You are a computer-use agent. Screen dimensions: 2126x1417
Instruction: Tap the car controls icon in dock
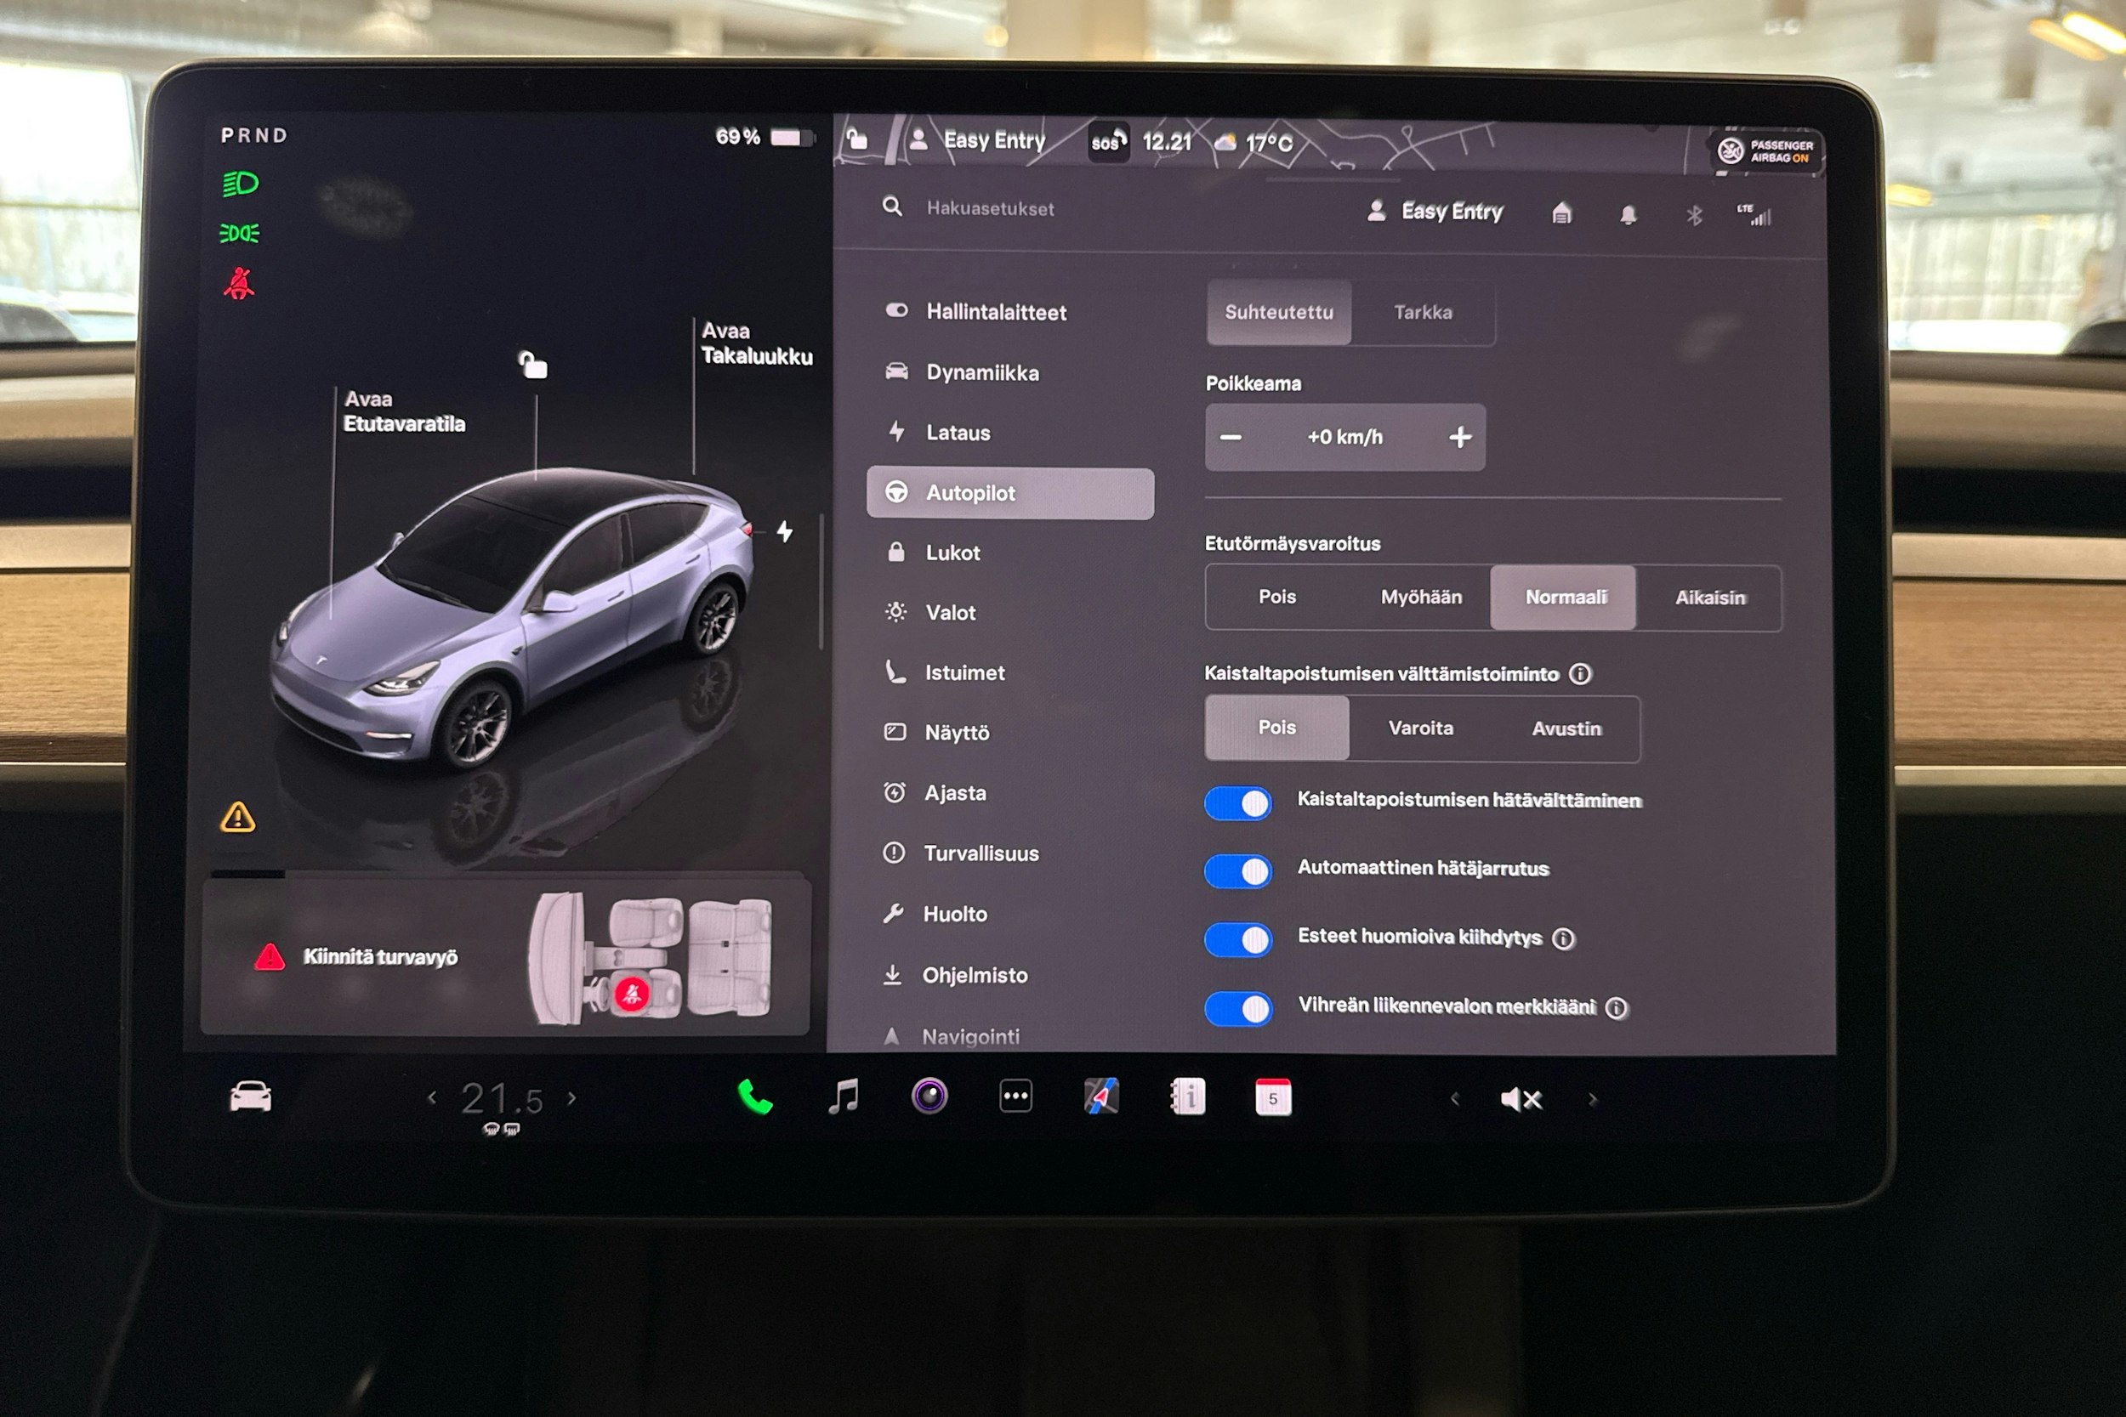250,1097
